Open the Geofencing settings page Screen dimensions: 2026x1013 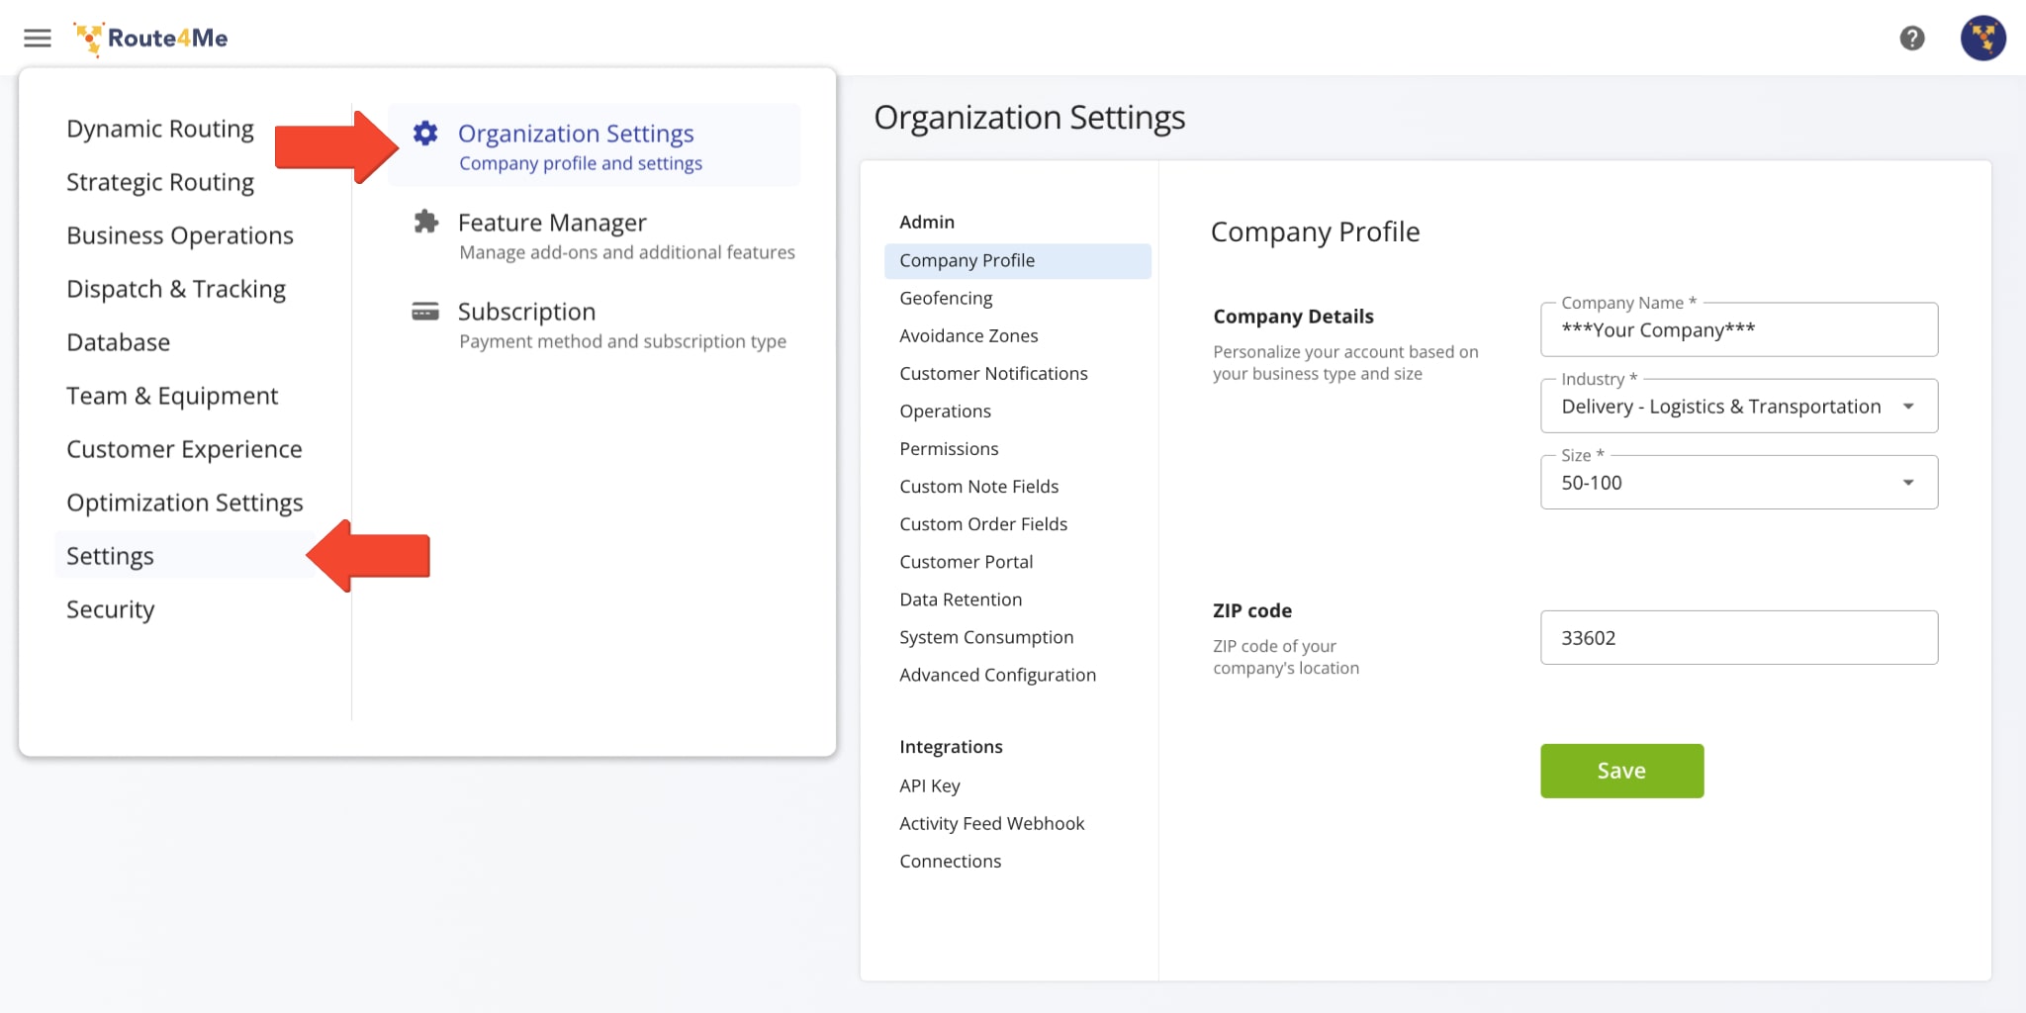945,298
